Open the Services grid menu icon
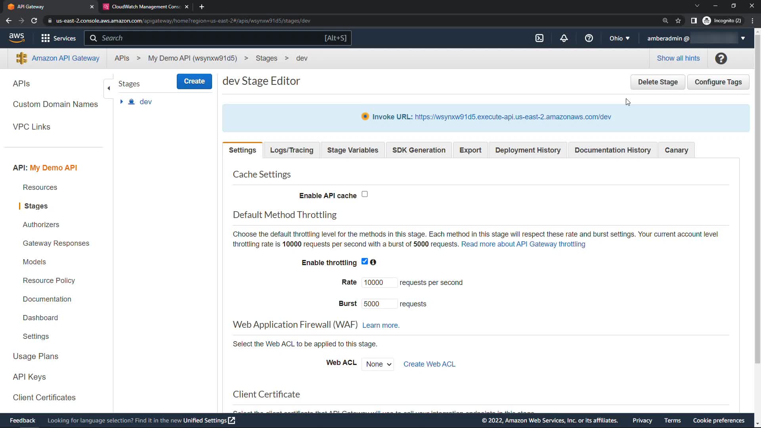This screenshot has height=428, width=761. tap(46, 38)
